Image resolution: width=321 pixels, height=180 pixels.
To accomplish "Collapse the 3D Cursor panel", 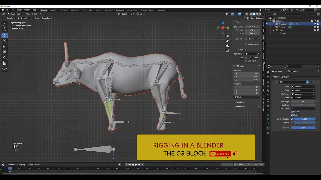I will click(239, 66).
